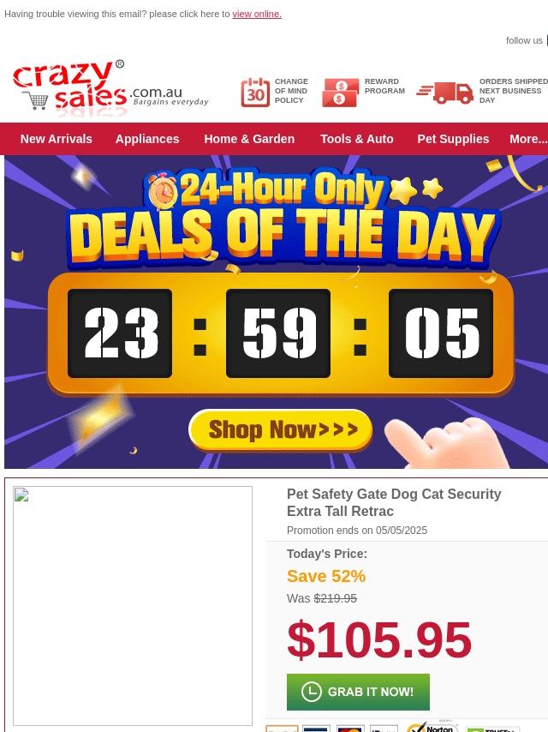Click the shopping cart icon in logo
Screen dimensions: 548x732
(x=35, y=100)
